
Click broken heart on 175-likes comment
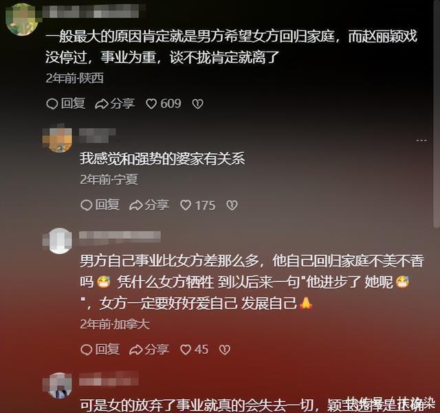232,205
